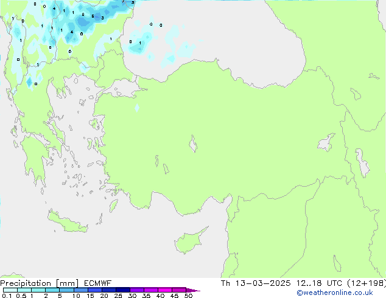Image resolution: width=386 pixels, height=298 pixels.
Task: Select the 2–5 mm legend swatch
Action: (52, 290)
